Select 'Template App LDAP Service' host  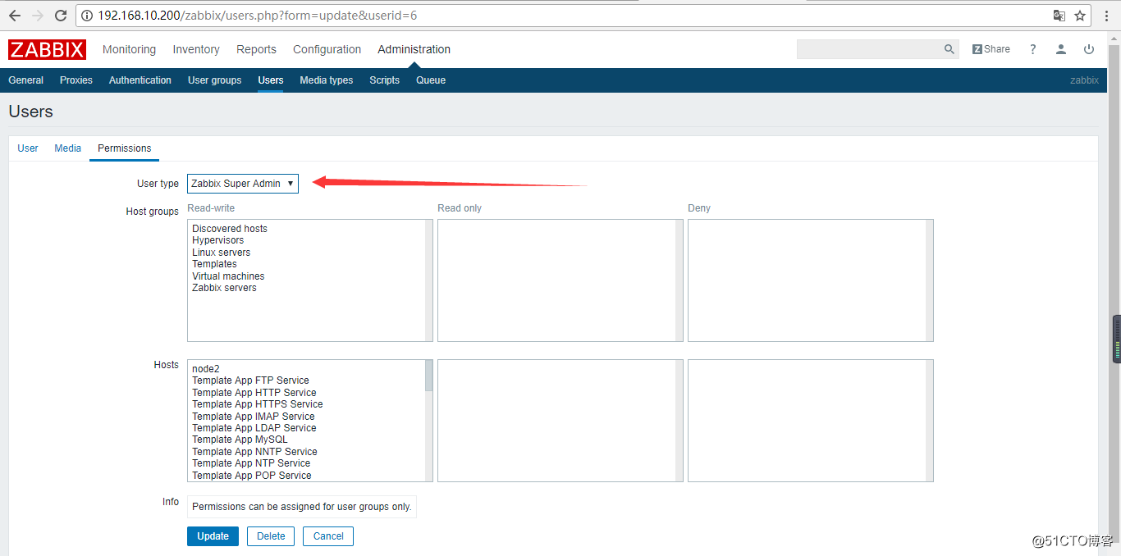(254, 428)
